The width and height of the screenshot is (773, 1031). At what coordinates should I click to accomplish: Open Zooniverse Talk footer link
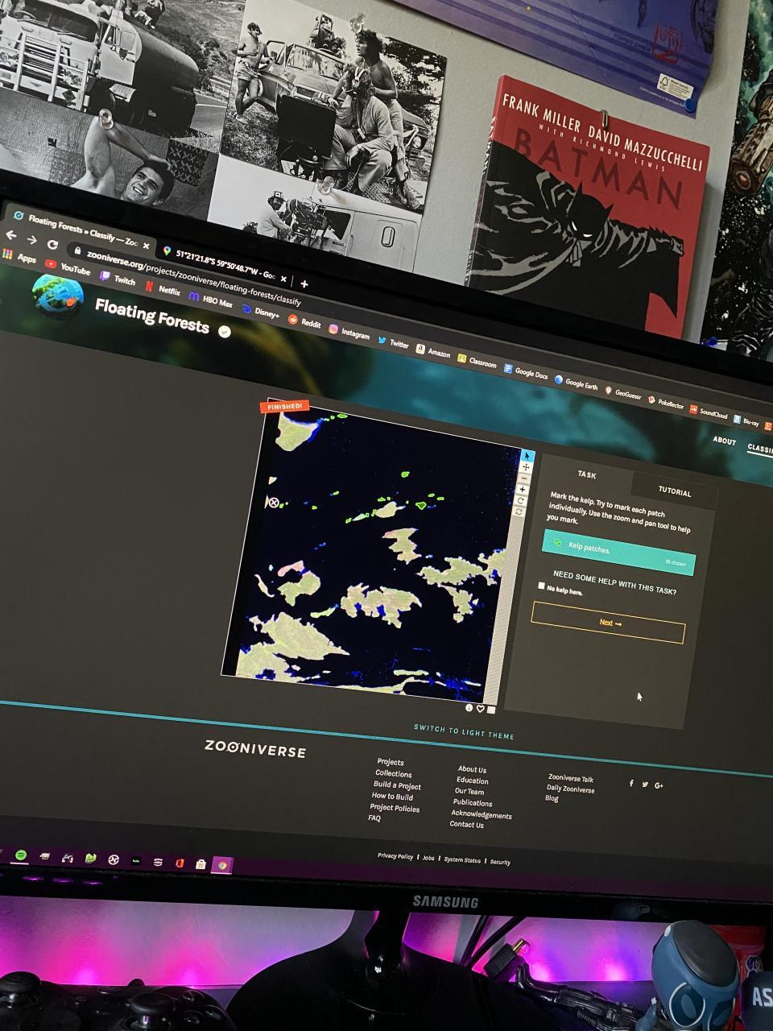[x=570, y=778]
